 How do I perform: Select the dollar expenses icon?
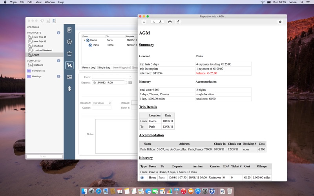69,89
